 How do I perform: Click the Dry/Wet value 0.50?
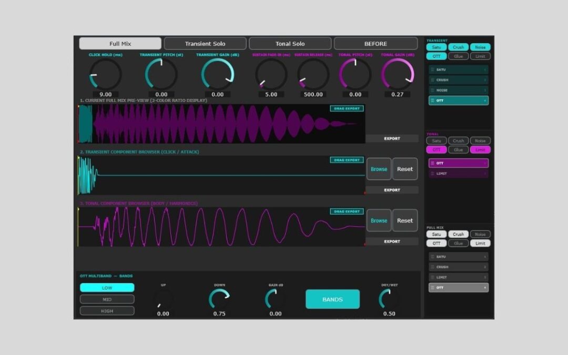coord(389,313)
